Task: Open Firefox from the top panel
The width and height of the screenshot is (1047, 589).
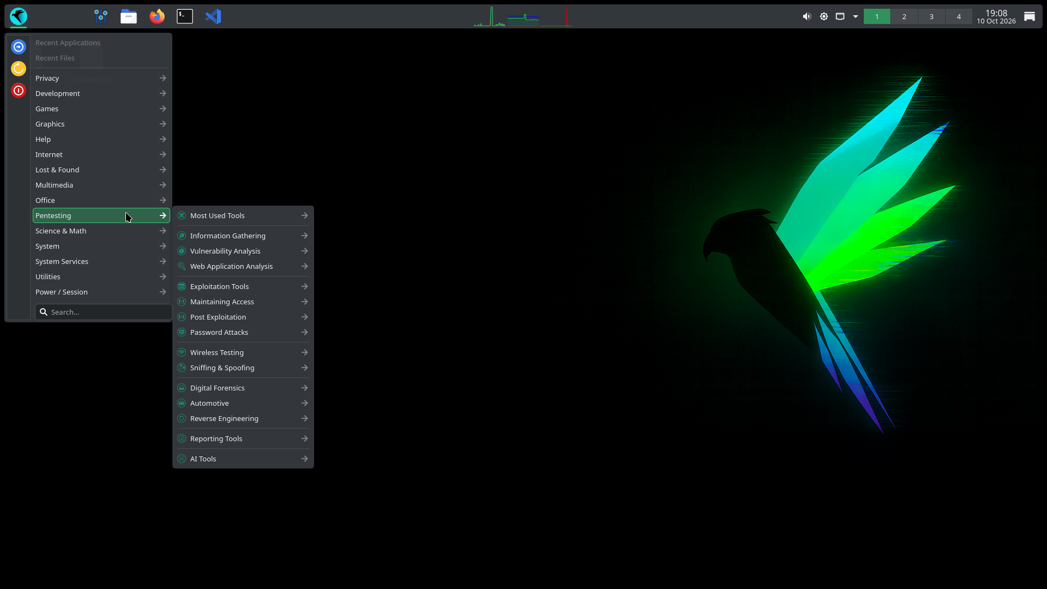Action: point(157,16)
